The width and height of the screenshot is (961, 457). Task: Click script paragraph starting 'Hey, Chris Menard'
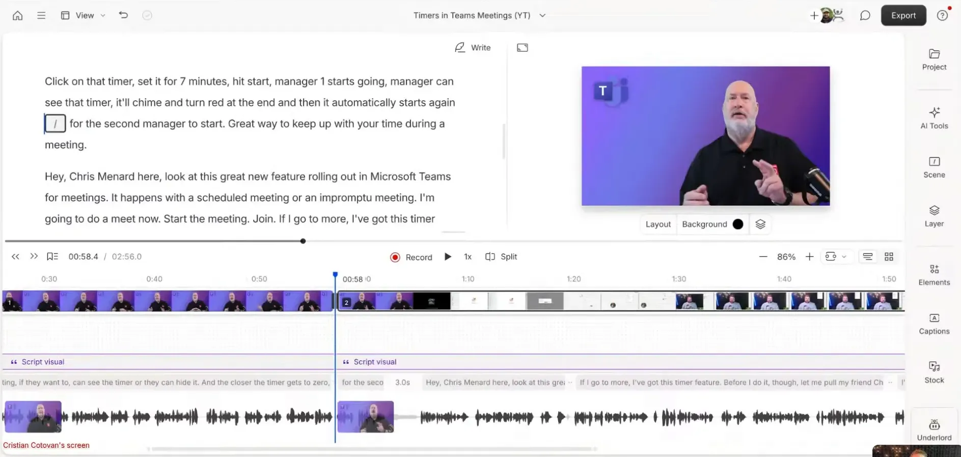[x=248, y=198]
